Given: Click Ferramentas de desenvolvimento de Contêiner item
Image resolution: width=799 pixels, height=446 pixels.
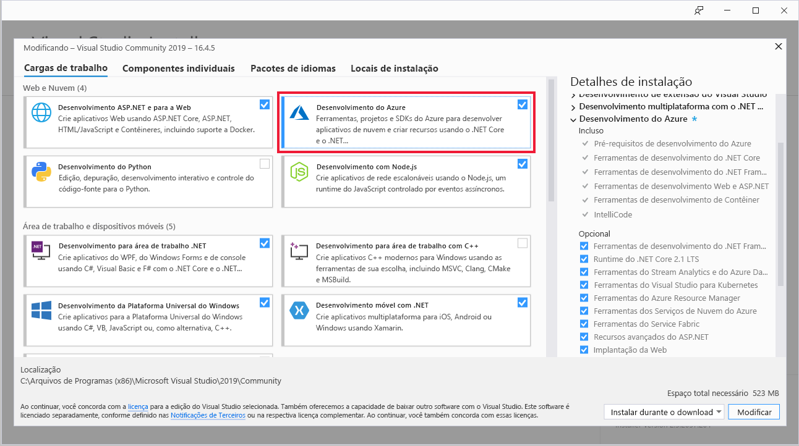Looking at the screenshot, I should (677, 200).
